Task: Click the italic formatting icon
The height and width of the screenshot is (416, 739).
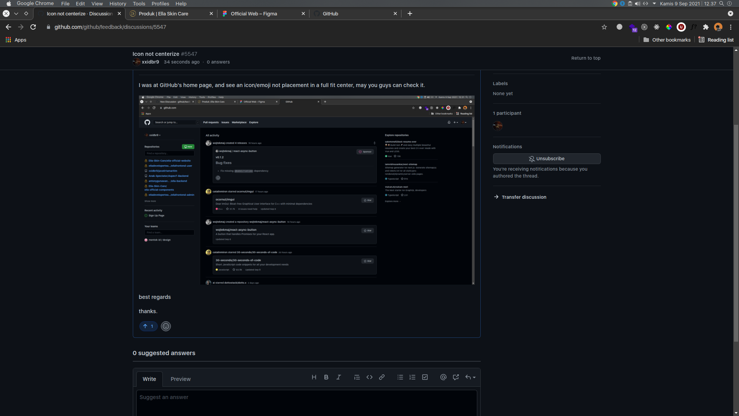Action: click(x=338, y=377)
